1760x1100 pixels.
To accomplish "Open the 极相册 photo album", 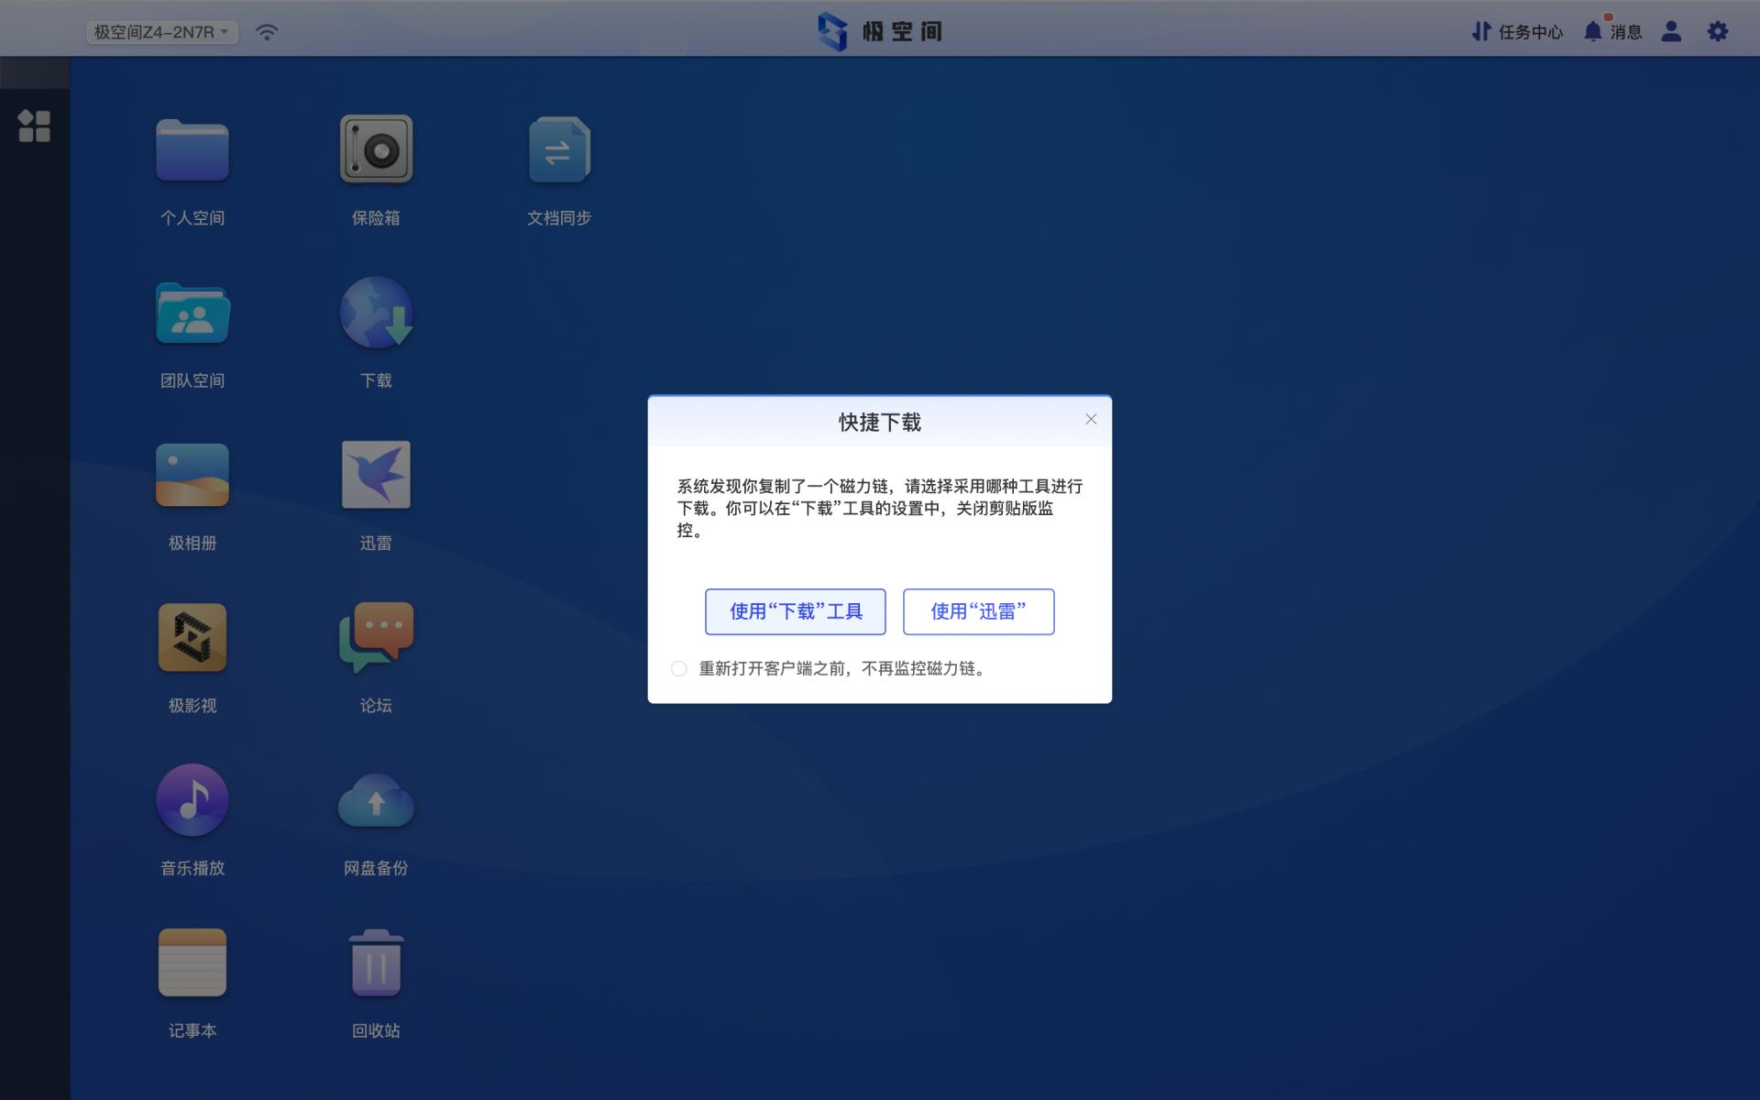I will click(x=192, y=474).
